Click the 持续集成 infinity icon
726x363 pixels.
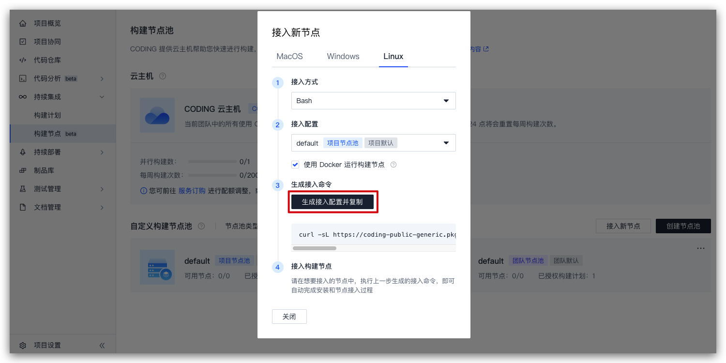23,97
